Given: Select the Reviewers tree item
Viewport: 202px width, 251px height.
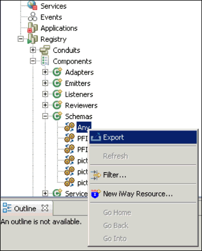Looking at the screenshot, I should click(81, 105).
